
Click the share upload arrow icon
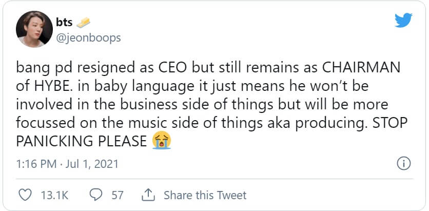point(148,195)
